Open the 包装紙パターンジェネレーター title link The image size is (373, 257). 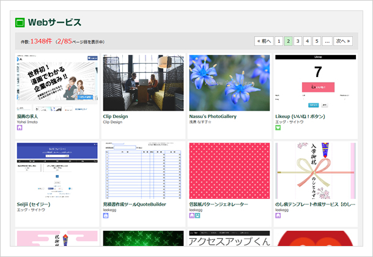(x=218, y=204)
